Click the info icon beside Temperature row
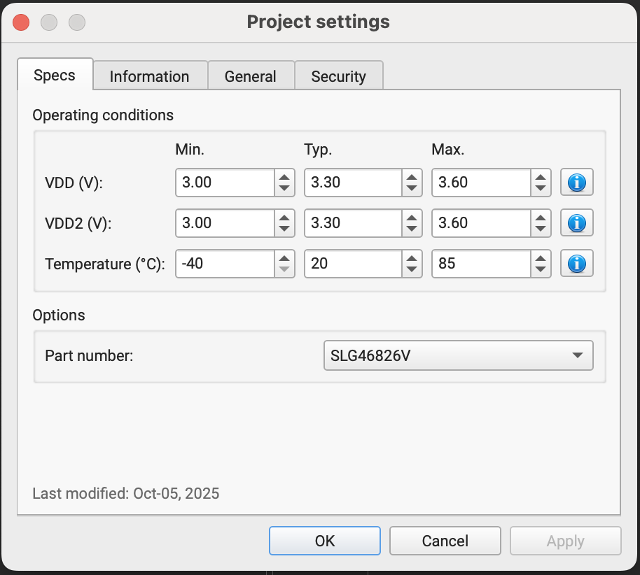Viewport: 640px width, 575px height. [x=576, y=264]
